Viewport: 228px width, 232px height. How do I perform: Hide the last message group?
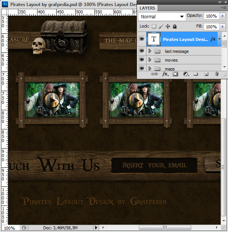pos(142,51)
